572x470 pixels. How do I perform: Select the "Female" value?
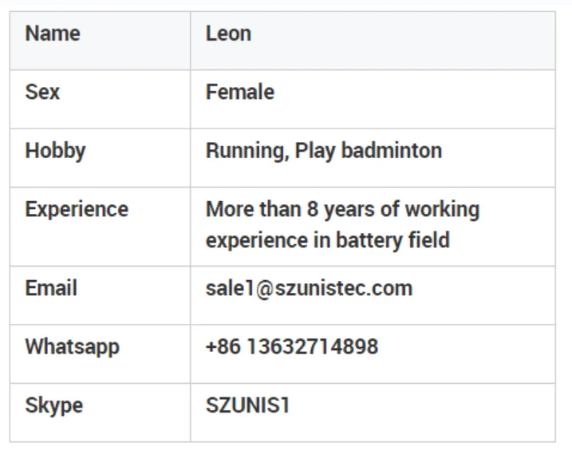point(239,92)
